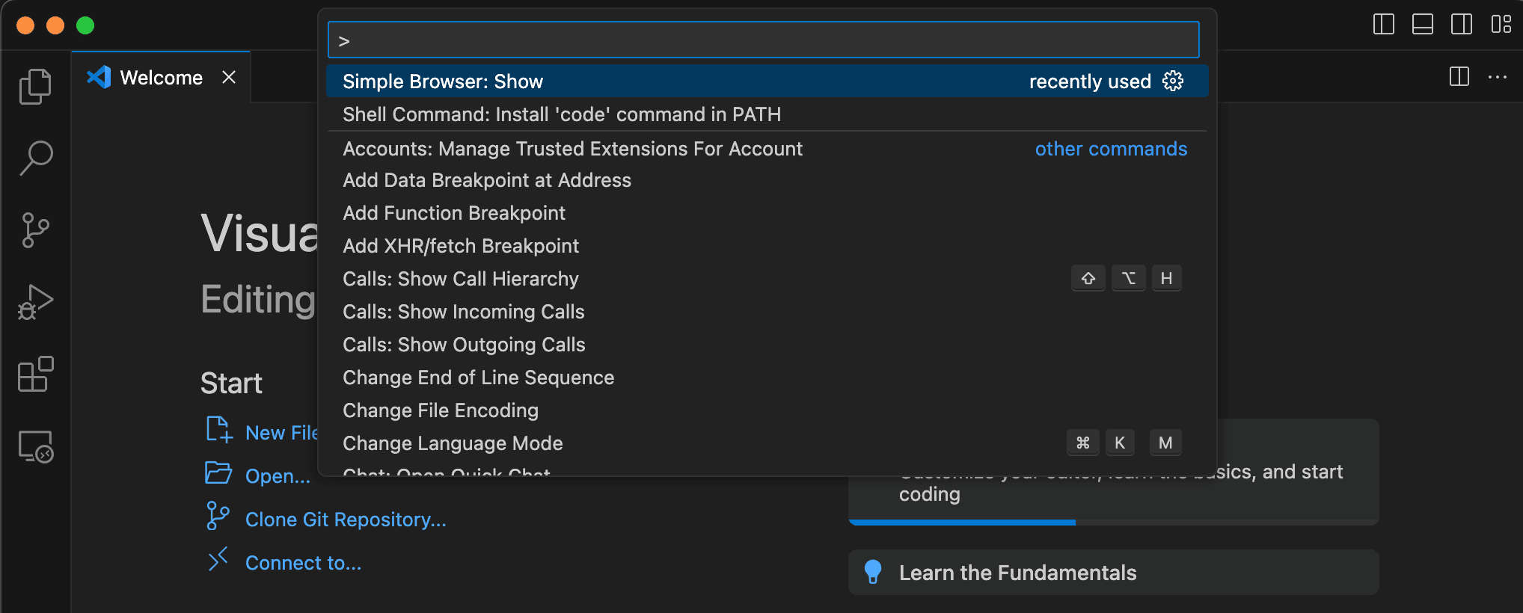This screenshot has width=1523, height=613.
Task: Open the Explorer view in activity bar
Action: click(35, 87)
